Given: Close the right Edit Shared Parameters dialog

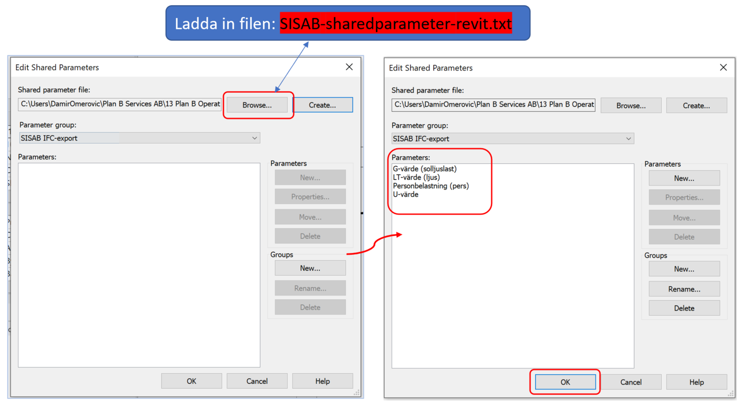Looking at the screenshot, I should coord(723,68).
